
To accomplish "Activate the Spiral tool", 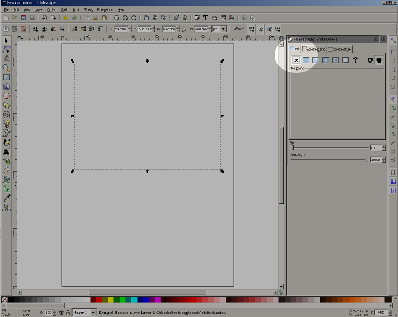I will click(x=6, y=115).
